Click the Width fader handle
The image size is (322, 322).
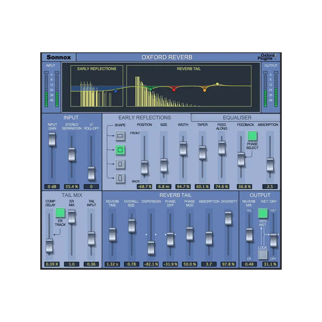pos(183,148)
